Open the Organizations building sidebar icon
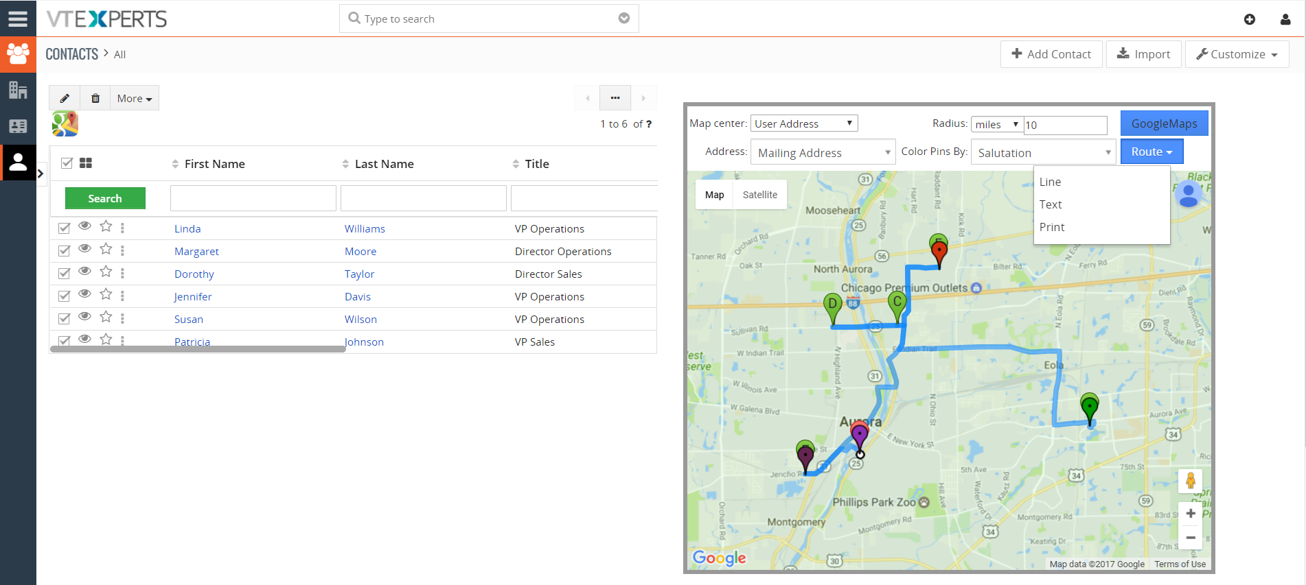 pyautogui.click(x=18, y=90)
